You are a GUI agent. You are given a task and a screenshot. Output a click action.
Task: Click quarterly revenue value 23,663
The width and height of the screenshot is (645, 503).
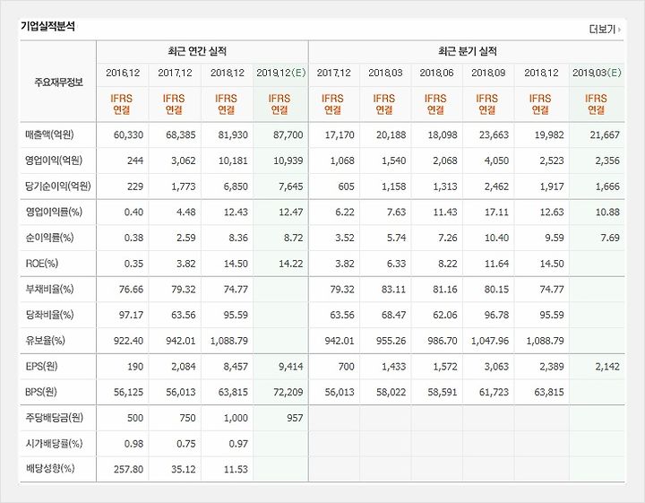coord(494,135)
